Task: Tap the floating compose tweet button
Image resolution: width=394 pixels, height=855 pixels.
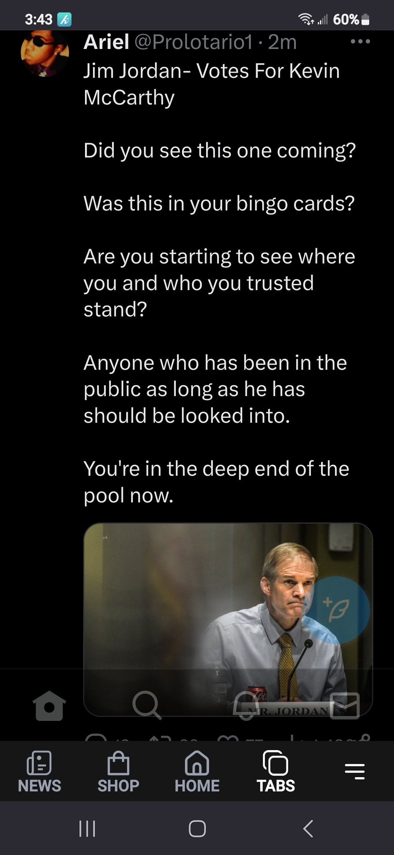Action: tap(336, 610)
